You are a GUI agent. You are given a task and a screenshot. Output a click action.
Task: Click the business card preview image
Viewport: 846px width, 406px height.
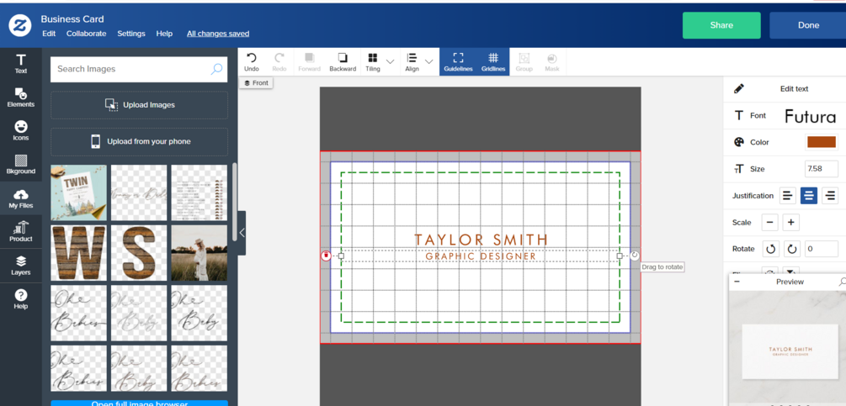[x=790, y=351]
